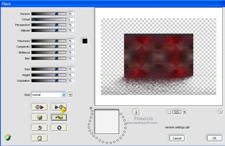Image resolution: width=225 pixels, height=146 pixels.
Task: Click the blue undo arrow button
Action: point(40,128)
